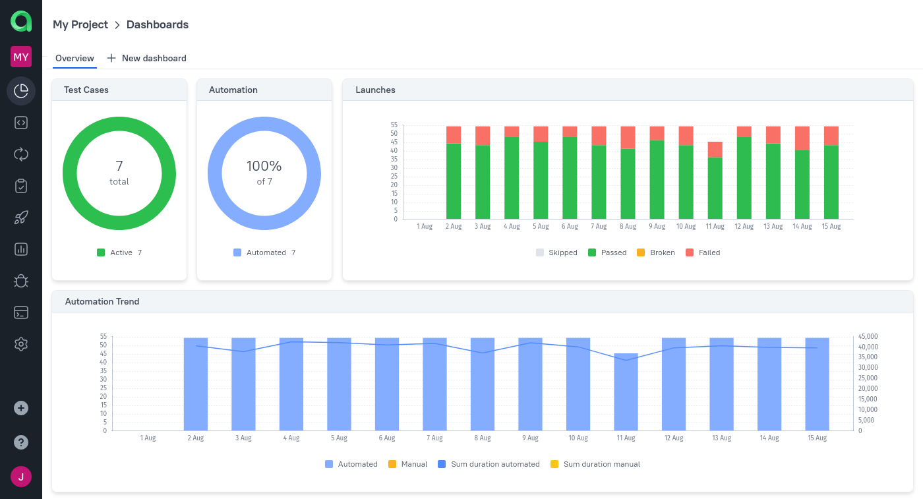Viewport: 923px width, 499px height.
Task: Toggle Failed legend in Launches chart
Action: (703, 252)
